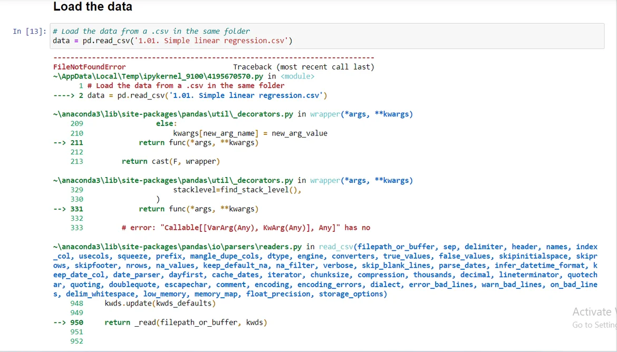Viewport: 617px width, 352px height.
Task: Click the comment line in the code cell
Action: 151,31
